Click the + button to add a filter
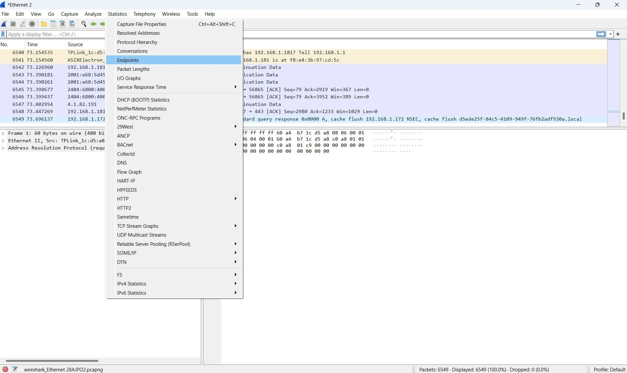The height and width of the screenshot is (373, 627). coord(618,34)
